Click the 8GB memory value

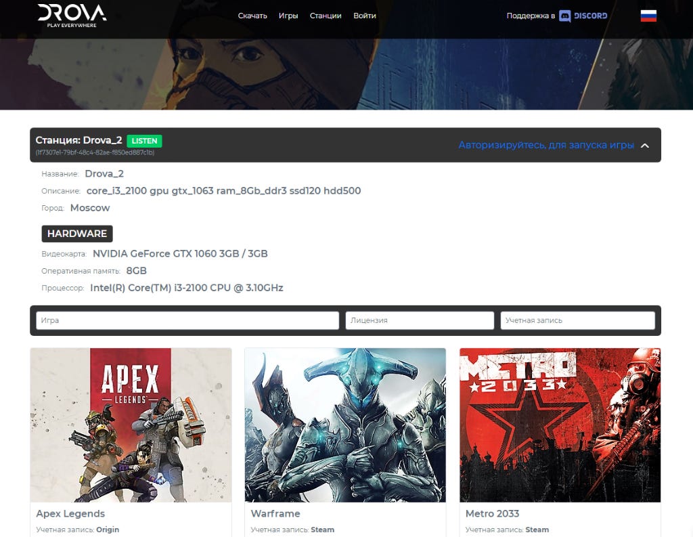click(136, 271)
